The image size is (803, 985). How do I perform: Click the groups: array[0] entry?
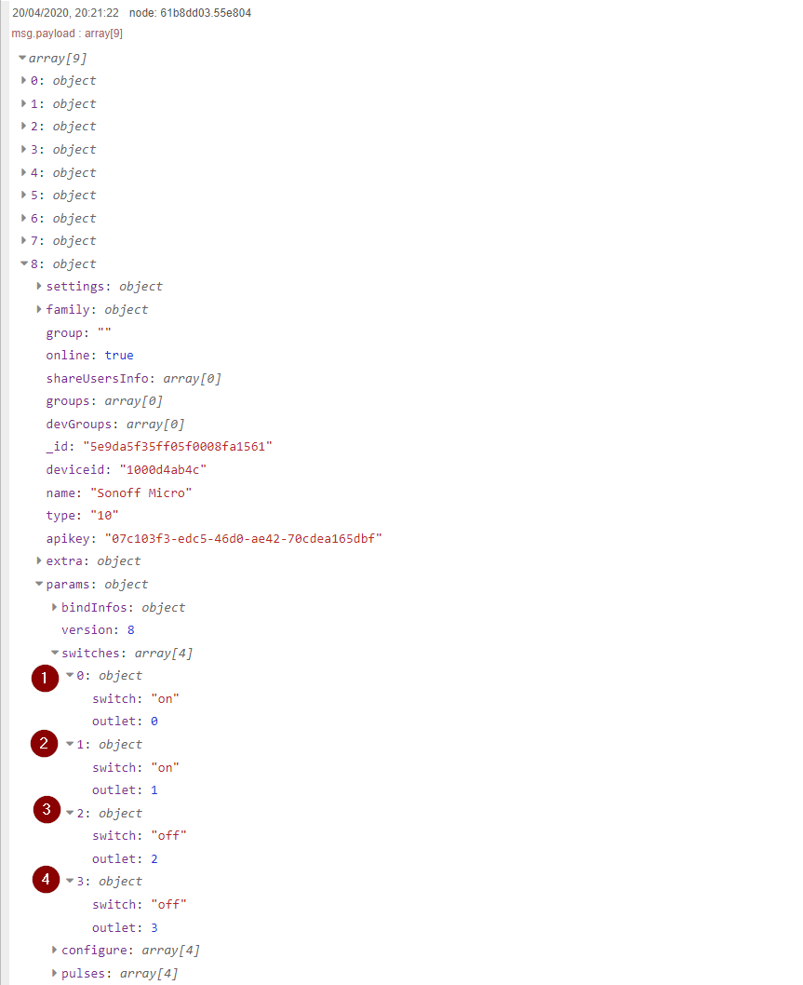(104, 400)
